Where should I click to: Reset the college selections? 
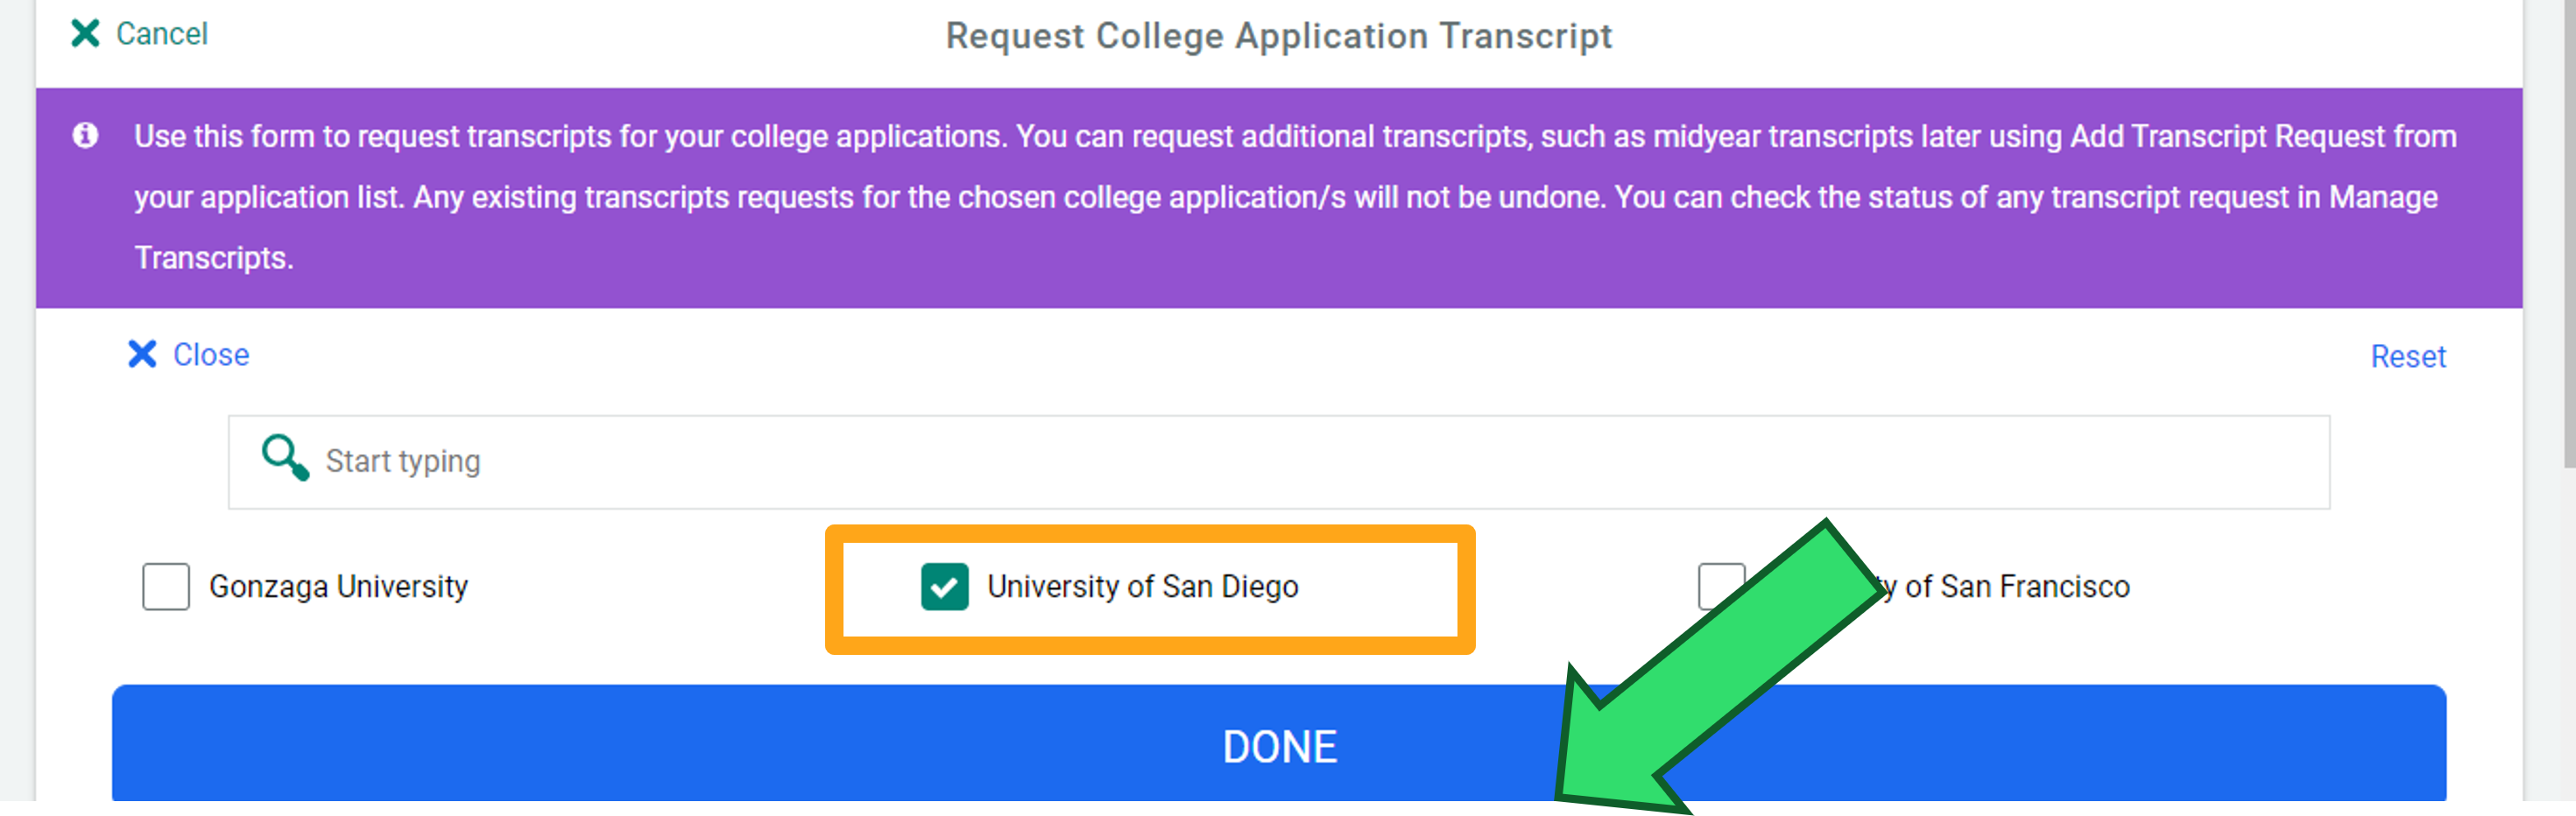[2407, 357]
